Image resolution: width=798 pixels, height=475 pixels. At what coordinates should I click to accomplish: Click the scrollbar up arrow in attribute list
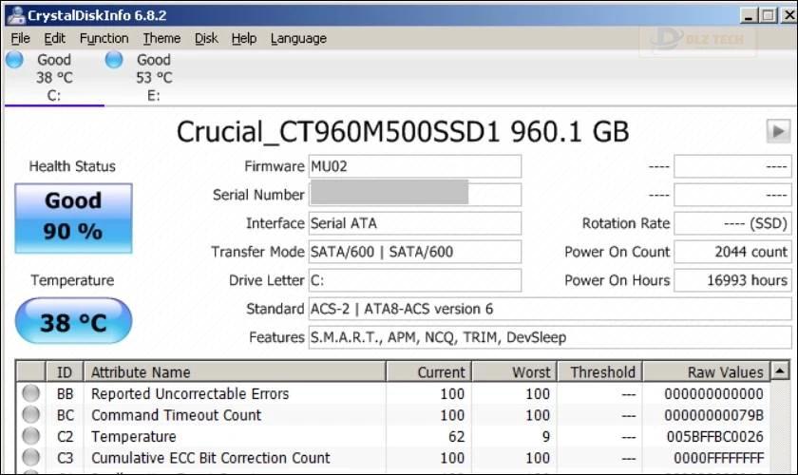pyautogui.click(x=780, y=370)
